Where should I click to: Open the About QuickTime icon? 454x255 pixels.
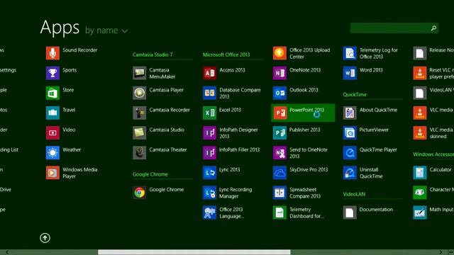(x=350, y=113)
